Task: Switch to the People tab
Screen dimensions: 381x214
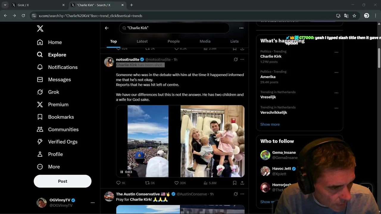Action: coord(174,41)
